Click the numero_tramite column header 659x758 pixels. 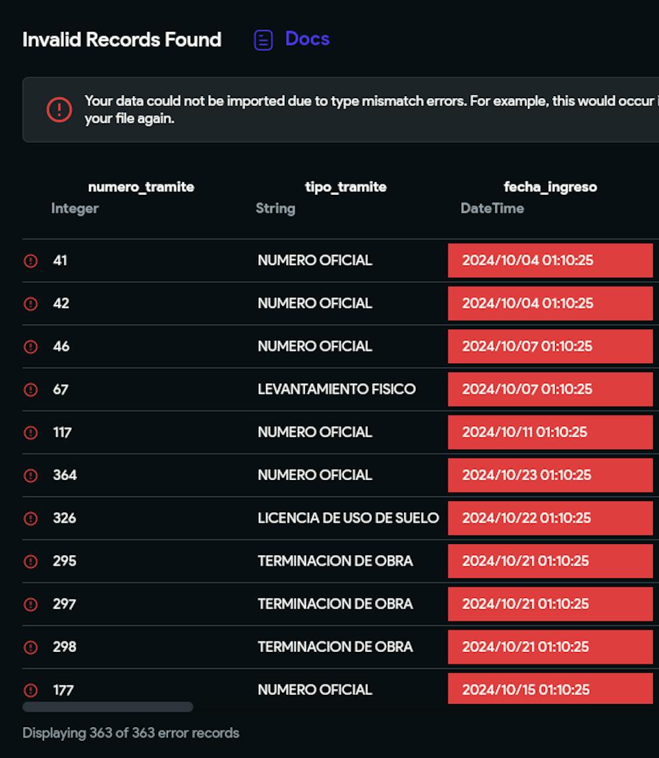tap(141, 187)
